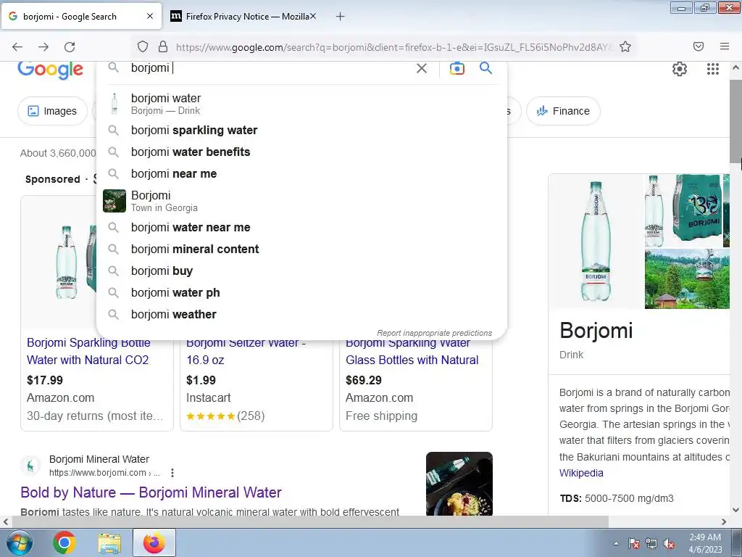The width and height of the screenshot is (742, 557).
Task: Close the borjomi Google Search tab
Action: tap(150, 16)
